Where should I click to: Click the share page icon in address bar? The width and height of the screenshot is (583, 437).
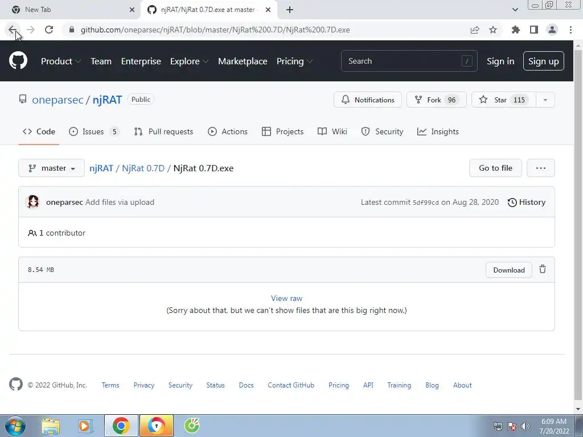(475, 30)
